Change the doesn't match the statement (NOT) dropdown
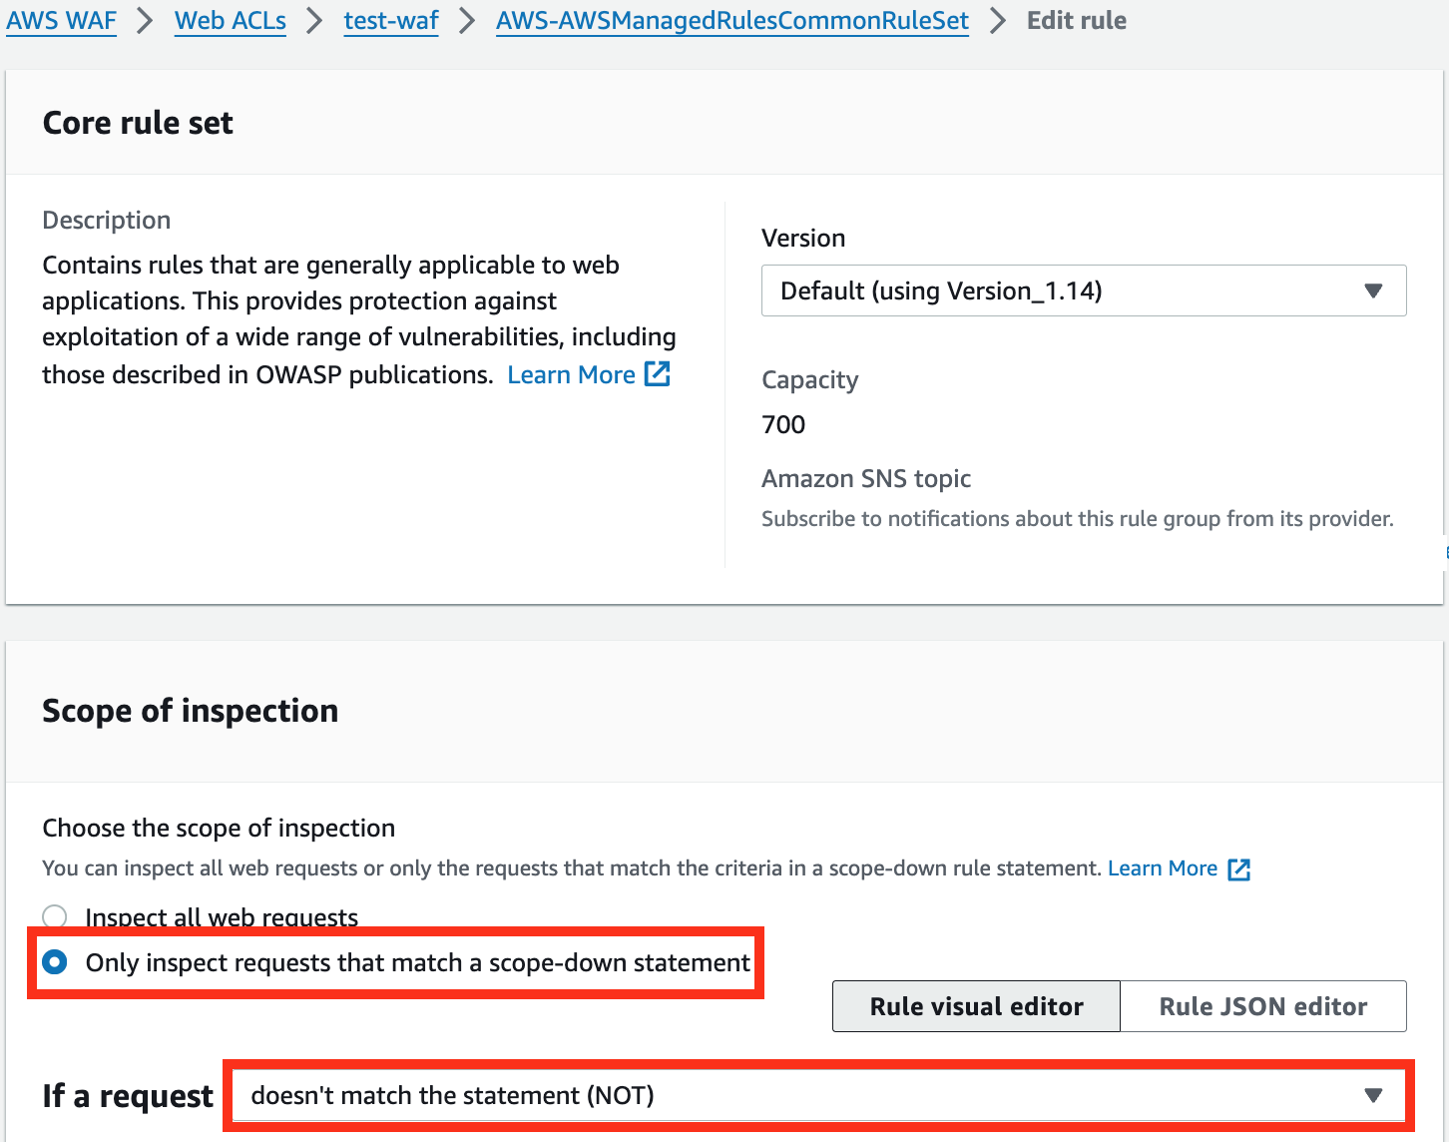Image resolution: width=1449 pixels, height=1142 pixels. click(813, 1095)
